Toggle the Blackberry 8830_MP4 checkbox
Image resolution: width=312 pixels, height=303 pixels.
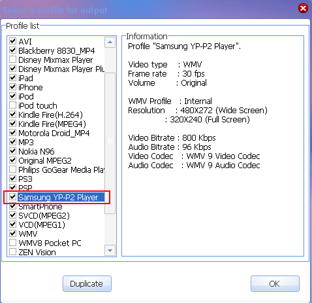click(13, 50)
